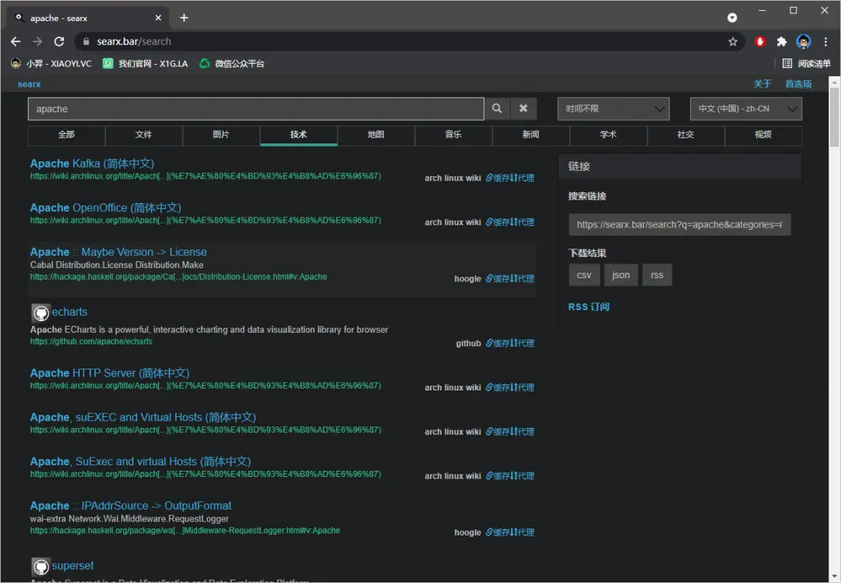This screenshot has height=583, width=841.
Task: Switch to the 图片 category tab
Action: click(x=221, y=135)
